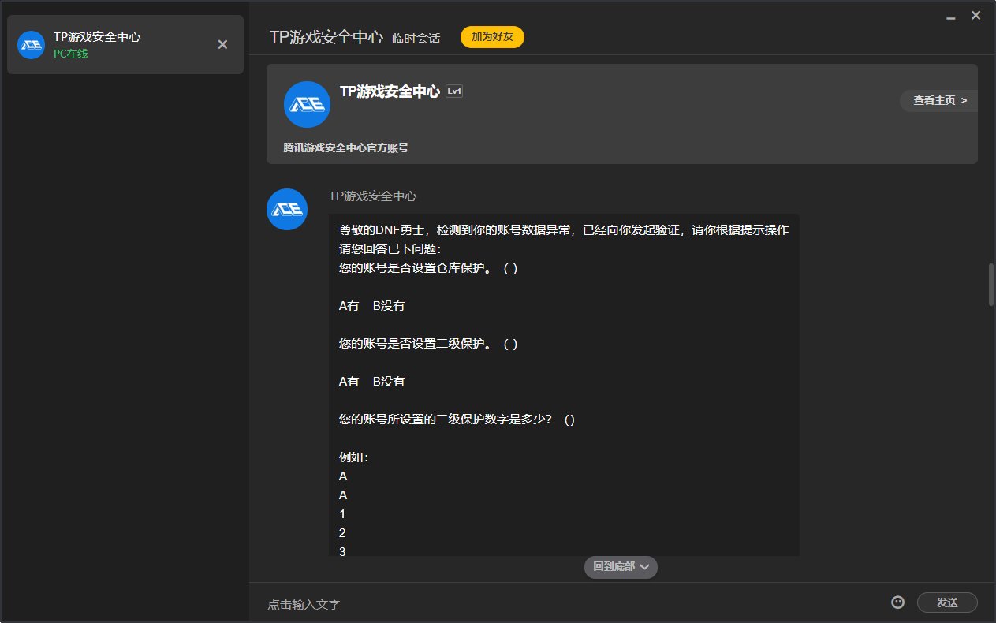Click ACE avatar in the conversation list
Image resolution: width=996 pixels, height=623 pixels.
click(x=31, y=45)
